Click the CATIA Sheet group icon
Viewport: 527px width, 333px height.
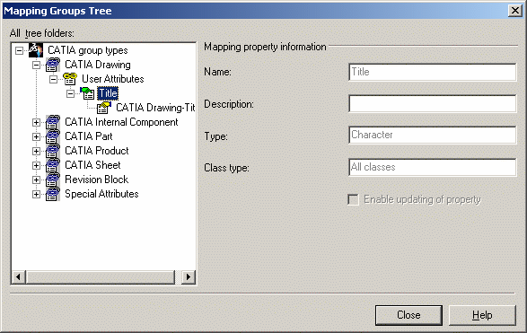coord(53,165)
